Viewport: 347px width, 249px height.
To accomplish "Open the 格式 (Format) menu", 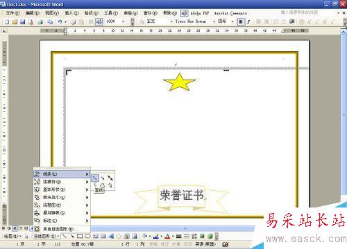I will point(92,13).
